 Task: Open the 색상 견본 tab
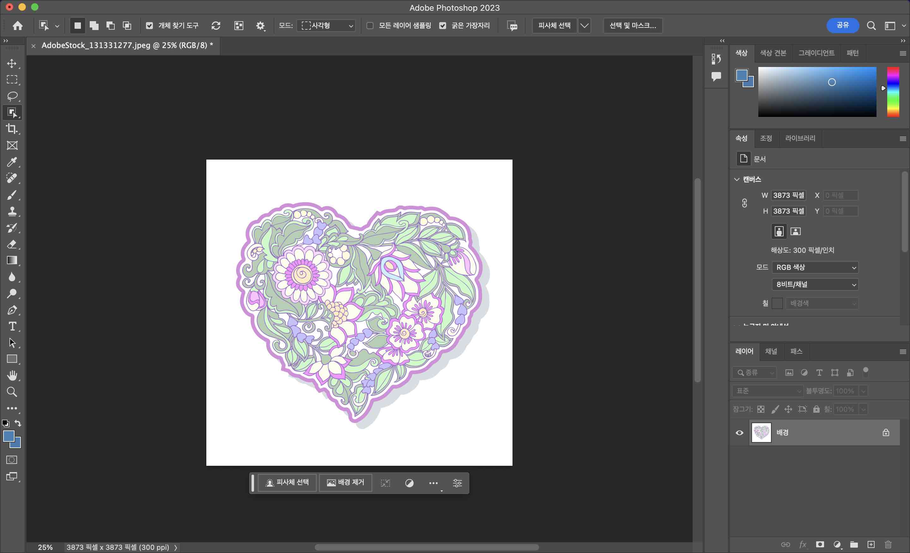tap(773, 53)
